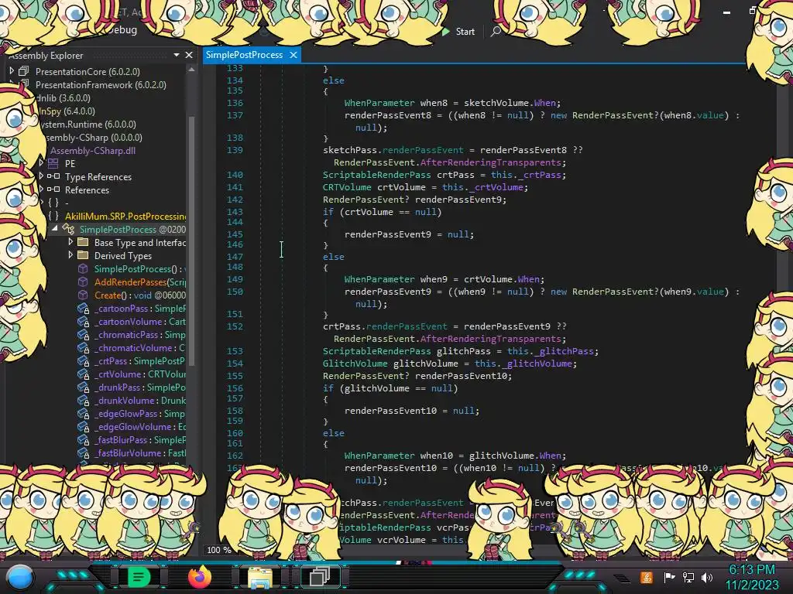Open File Explorer from the taskbar
This screenshot has height=594, width=793.
tap(260, 577)
